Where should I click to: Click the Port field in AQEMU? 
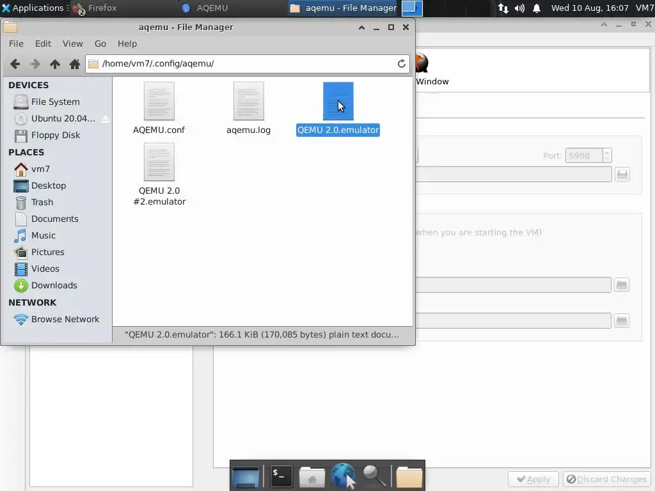coord(584,156)
